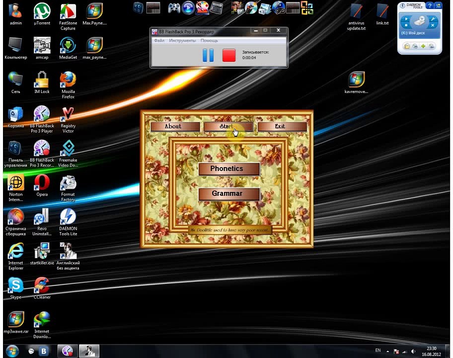The width and height of the screenshot is (453, 358).
Task: Click the About button in the floral window
Action: pos(175,126)
